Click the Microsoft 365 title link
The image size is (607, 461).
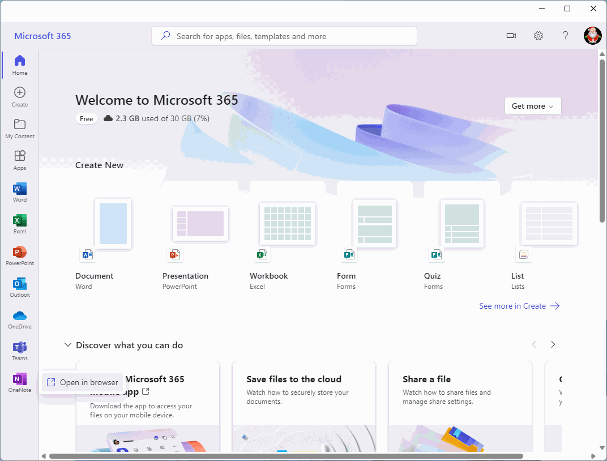click(x=42, y=36)
